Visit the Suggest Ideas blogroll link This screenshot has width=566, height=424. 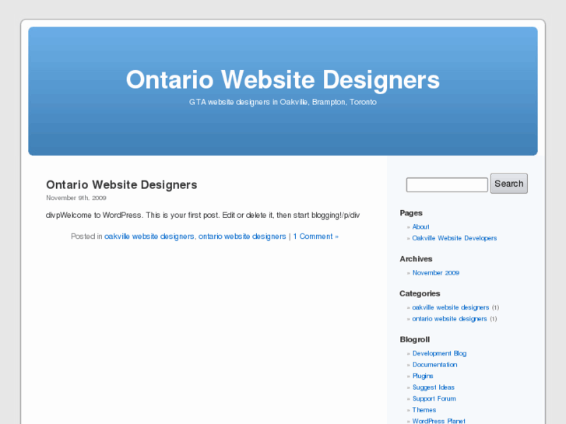(433, 387)
